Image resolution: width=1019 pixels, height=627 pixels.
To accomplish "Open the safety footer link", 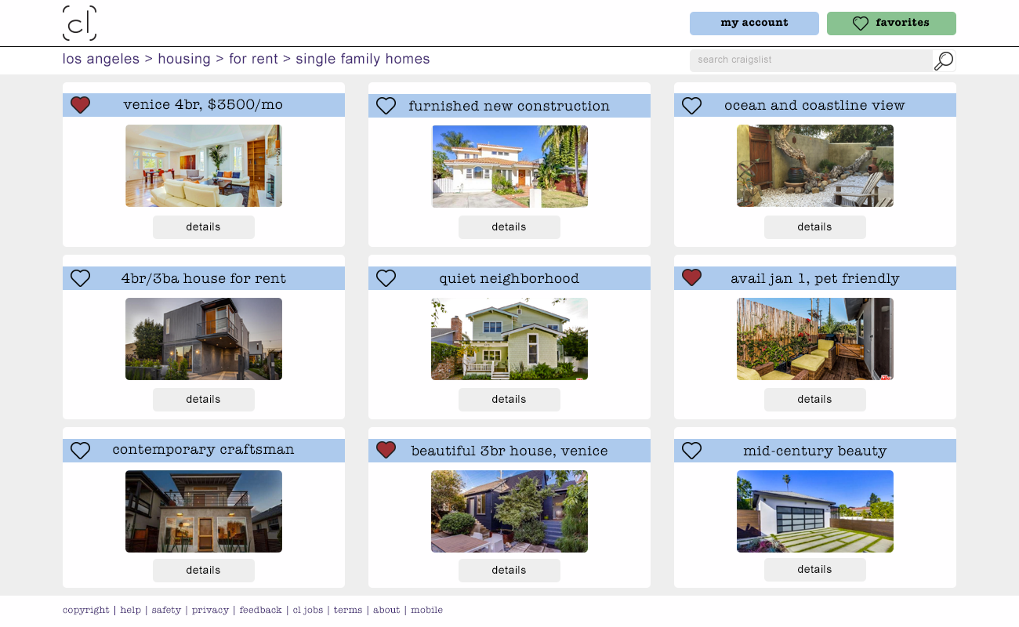I will click(x=166, y=610).
